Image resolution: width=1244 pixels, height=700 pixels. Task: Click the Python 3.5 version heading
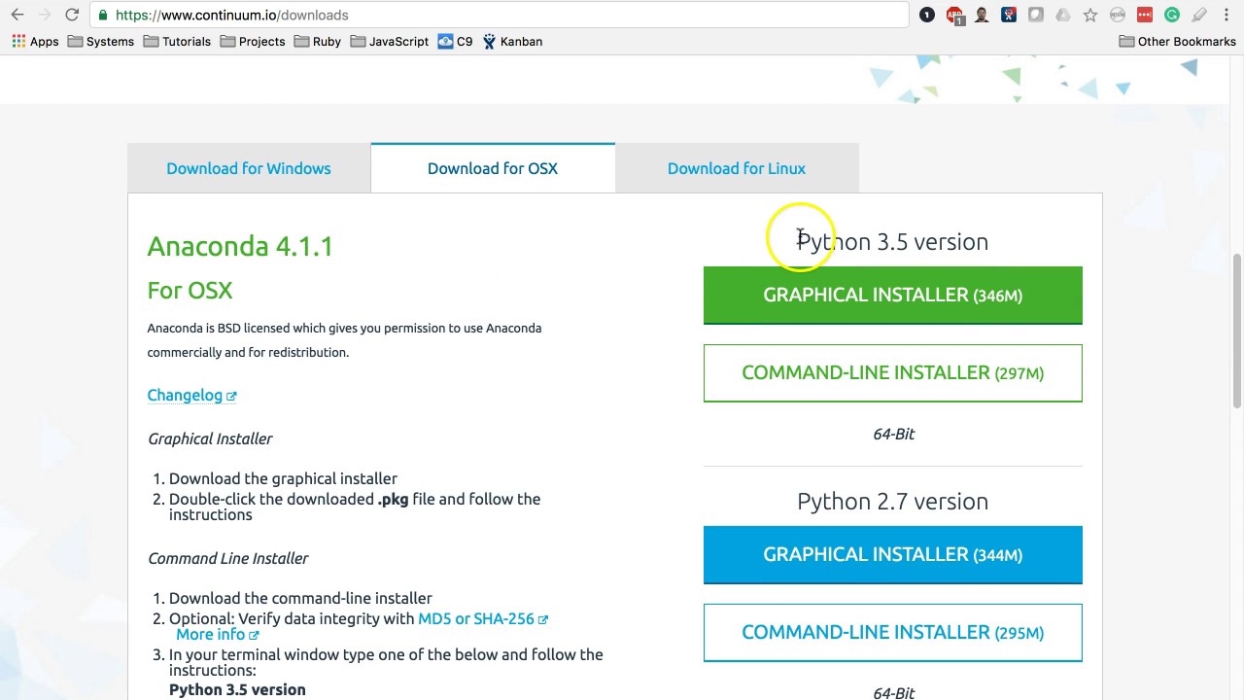[x=892, y=241]
